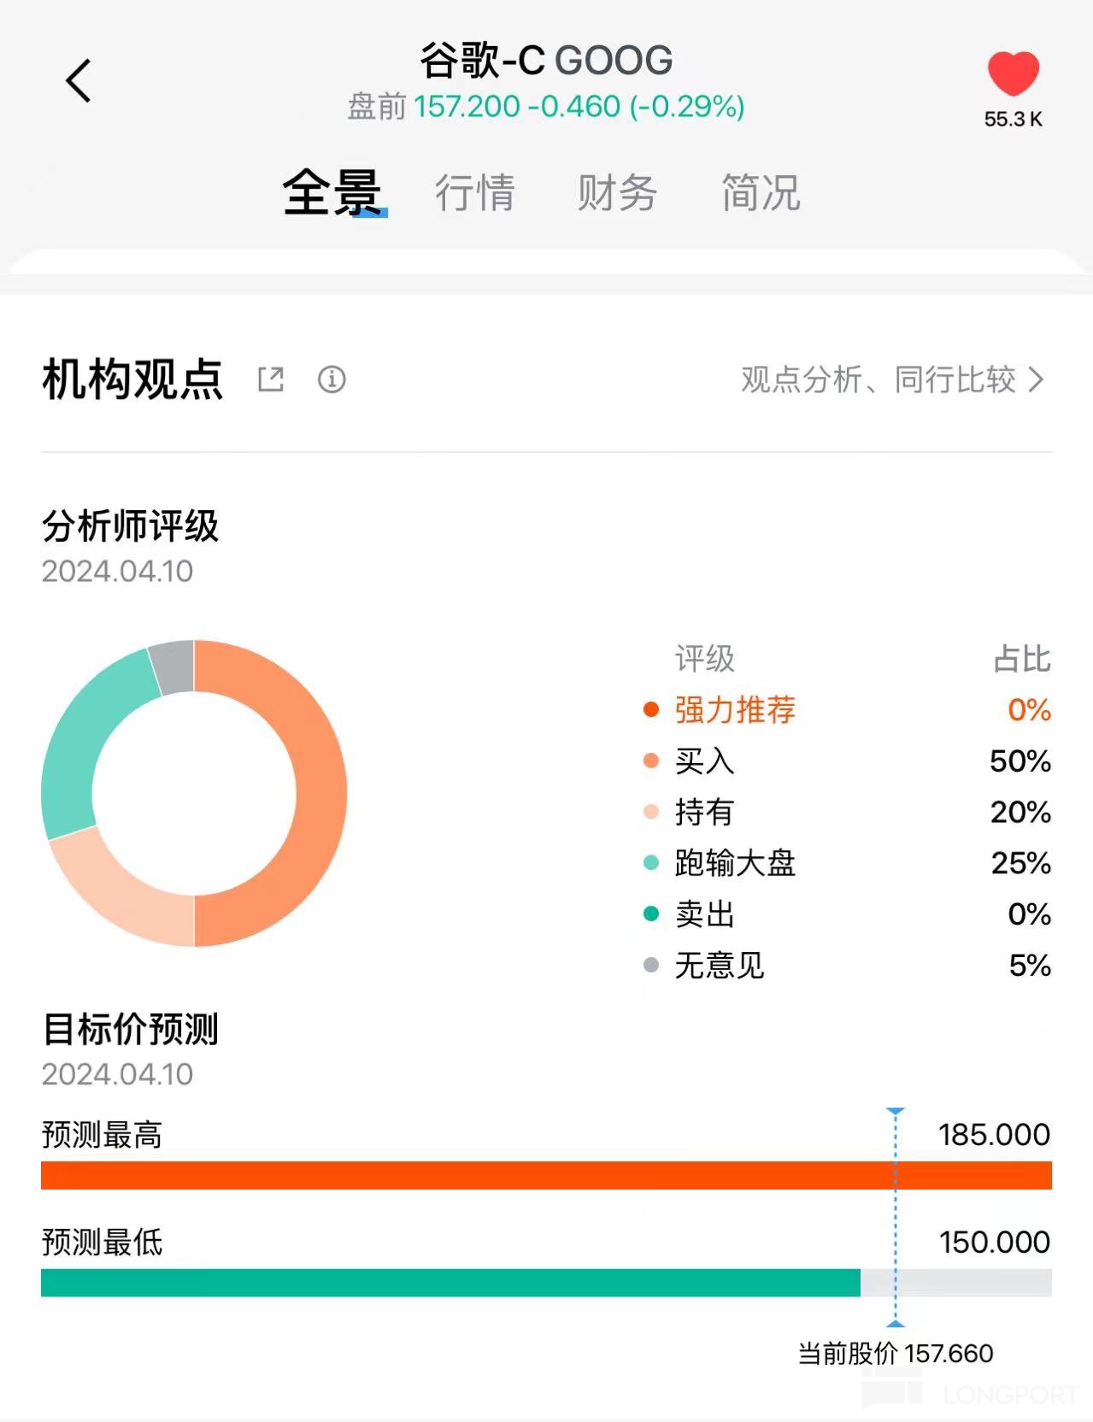
Task: Switch to the 全景 tab
Action: 332,191
